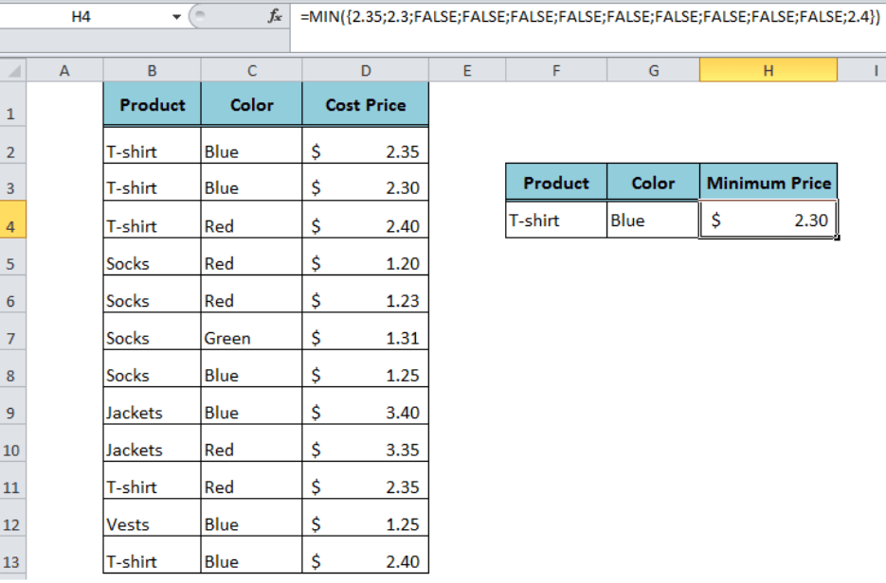This screenshot has width=886, height=583.
Task: Select the Socks cell in row 5
Action: tap(152, 256)
